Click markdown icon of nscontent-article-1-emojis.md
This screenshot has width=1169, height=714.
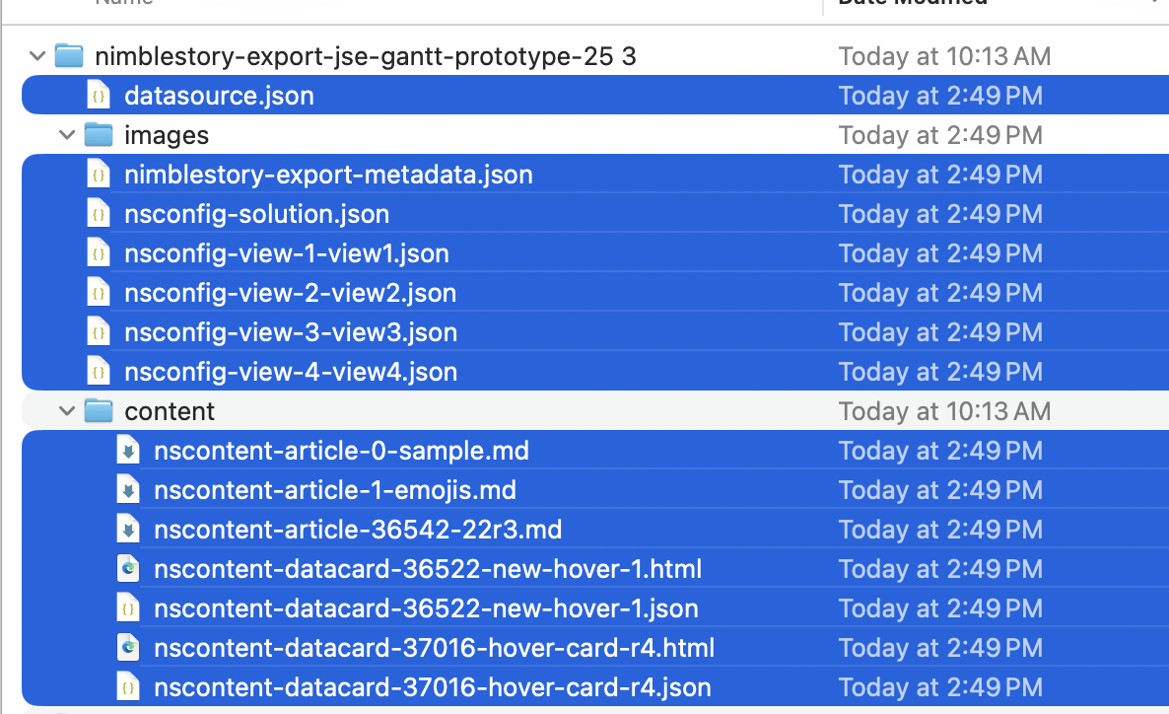(x=128, y=490)
